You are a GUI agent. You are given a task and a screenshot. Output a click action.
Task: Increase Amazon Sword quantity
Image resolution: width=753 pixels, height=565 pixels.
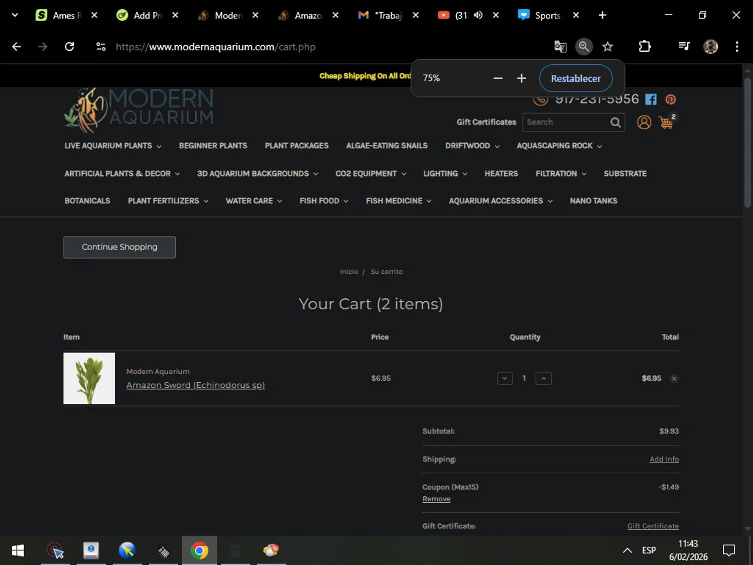(x=544, y=378)
